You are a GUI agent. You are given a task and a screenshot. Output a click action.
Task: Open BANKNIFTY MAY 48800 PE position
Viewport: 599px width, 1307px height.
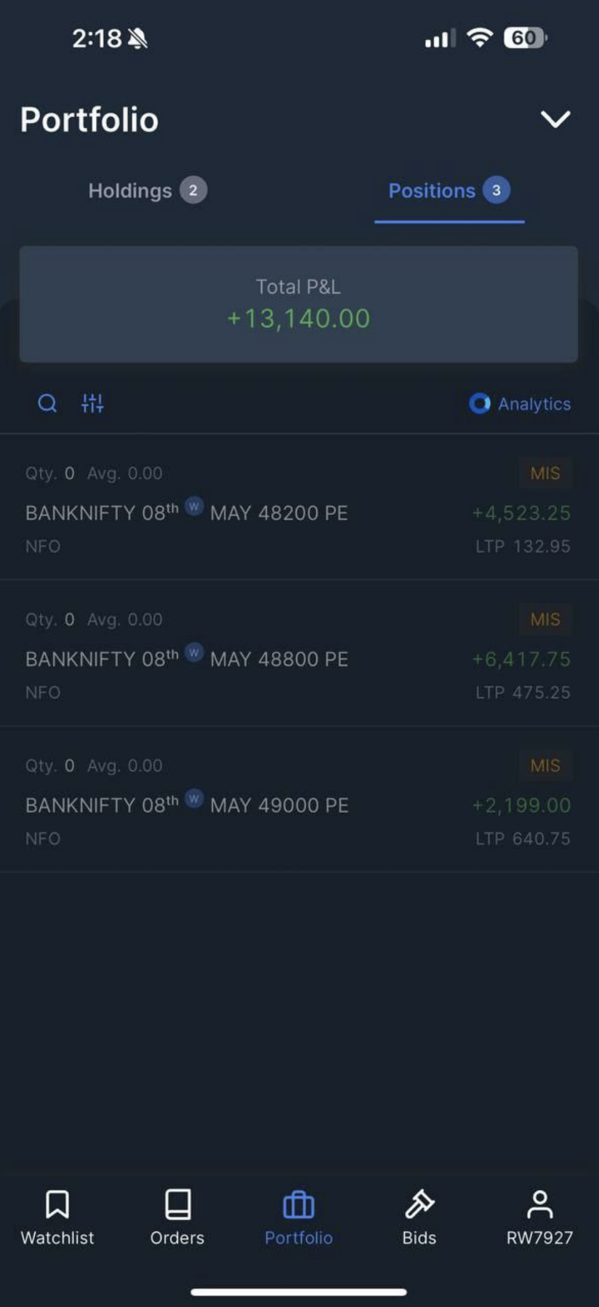coord(299,653)
